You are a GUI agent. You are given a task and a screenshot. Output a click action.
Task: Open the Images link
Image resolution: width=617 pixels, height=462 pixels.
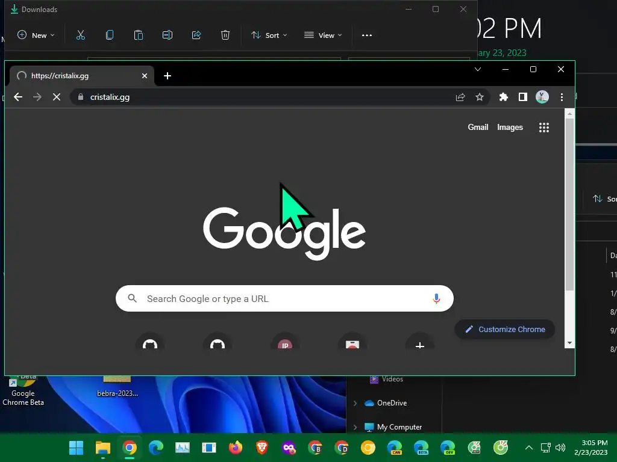510,128
